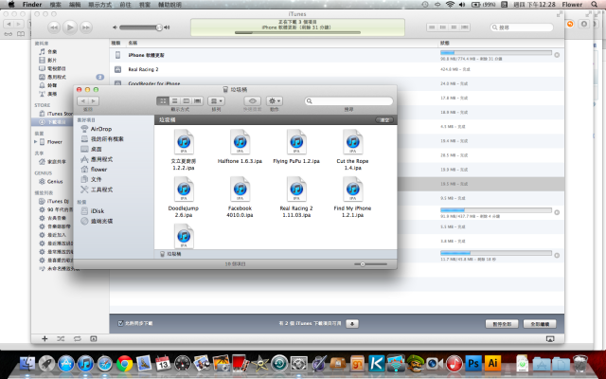The image size is (606, 379).
Task: Switch Finder to column view
Action: point(186,101)
